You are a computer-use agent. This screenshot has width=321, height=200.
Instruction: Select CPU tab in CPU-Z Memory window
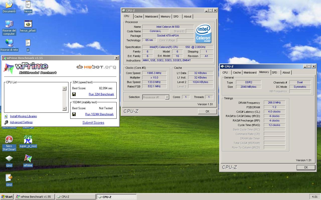pos(225,72)
